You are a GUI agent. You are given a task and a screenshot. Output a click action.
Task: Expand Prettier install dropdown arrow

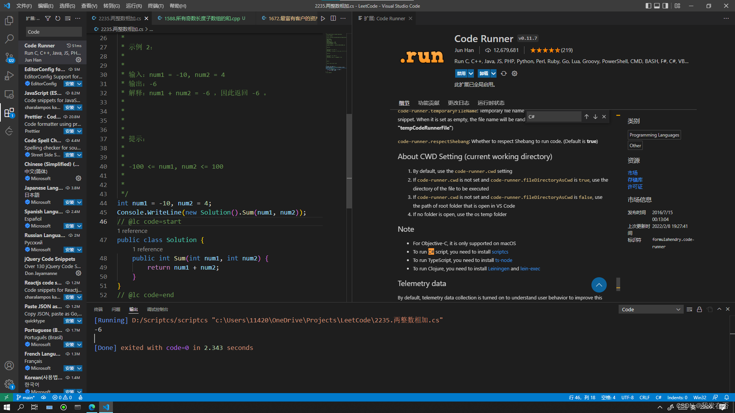pyautogui.click(x=79, y=131)
